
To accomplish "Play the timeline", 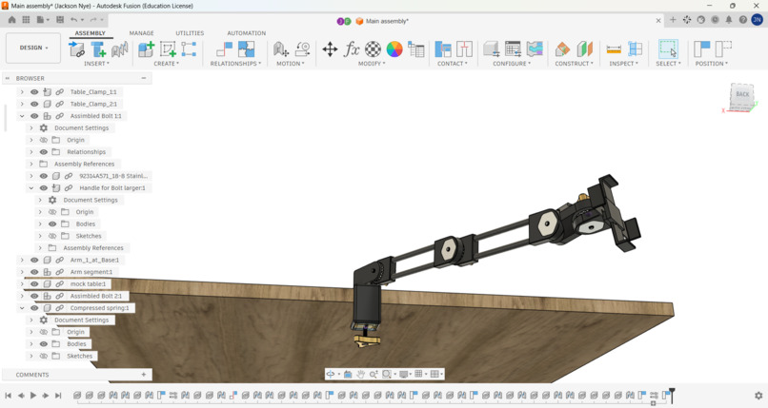I will point(33,396).
